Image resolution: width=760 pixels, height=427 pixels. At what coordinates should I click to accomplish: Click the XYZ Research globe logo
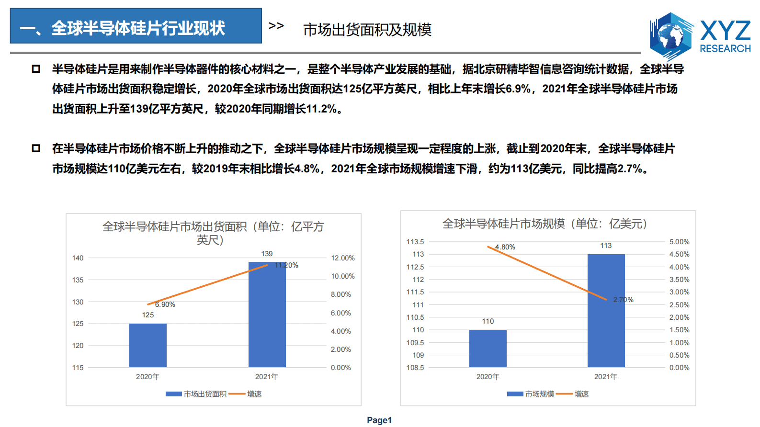[671, 36]
